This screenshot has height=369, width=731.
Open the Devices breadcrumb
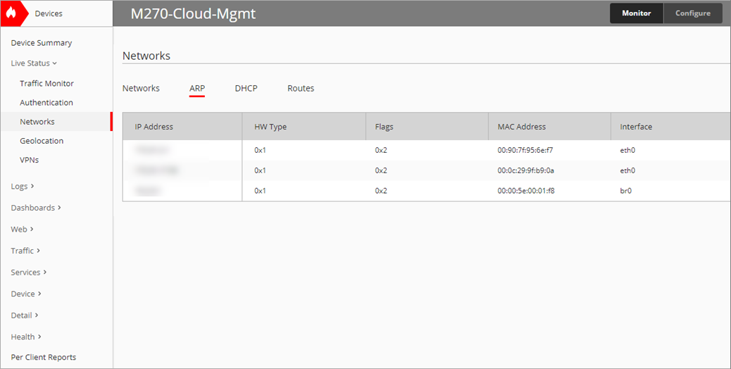click(49, 13)
